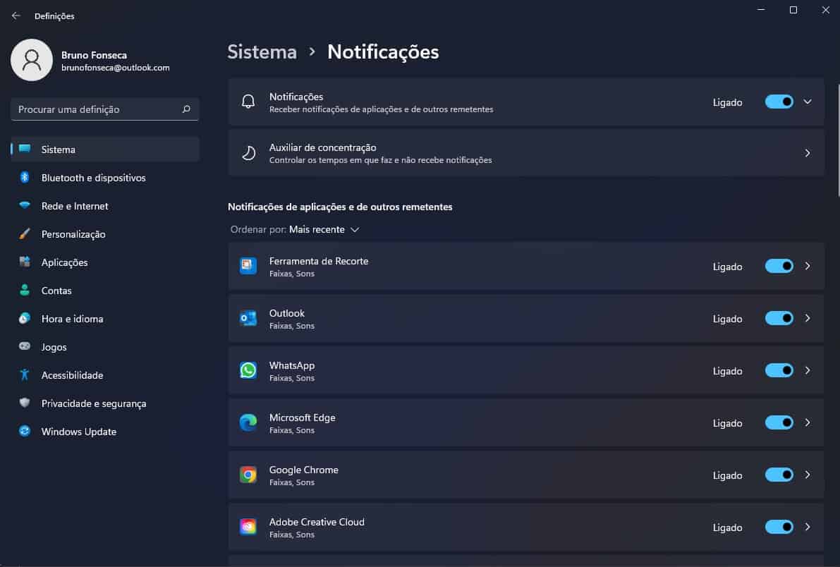Click the Adobe Creative Cloud icon
This screenshot has width=840, height=567.
248,527
